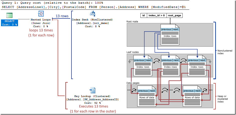Click the SELECT operator table icon
The image size is (236, 115).
tap(10, 16)
